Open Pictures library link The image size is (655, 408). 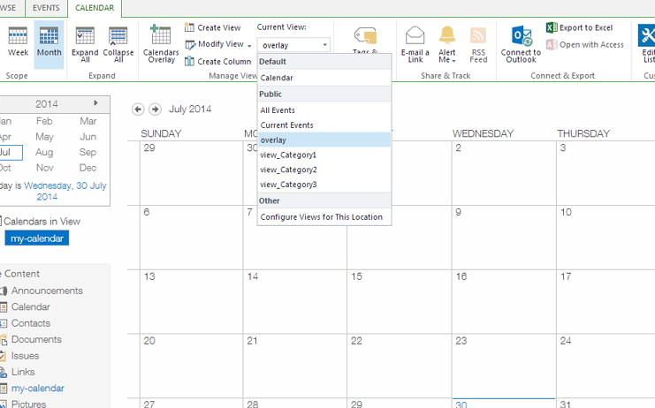click(x=28, y=404)
